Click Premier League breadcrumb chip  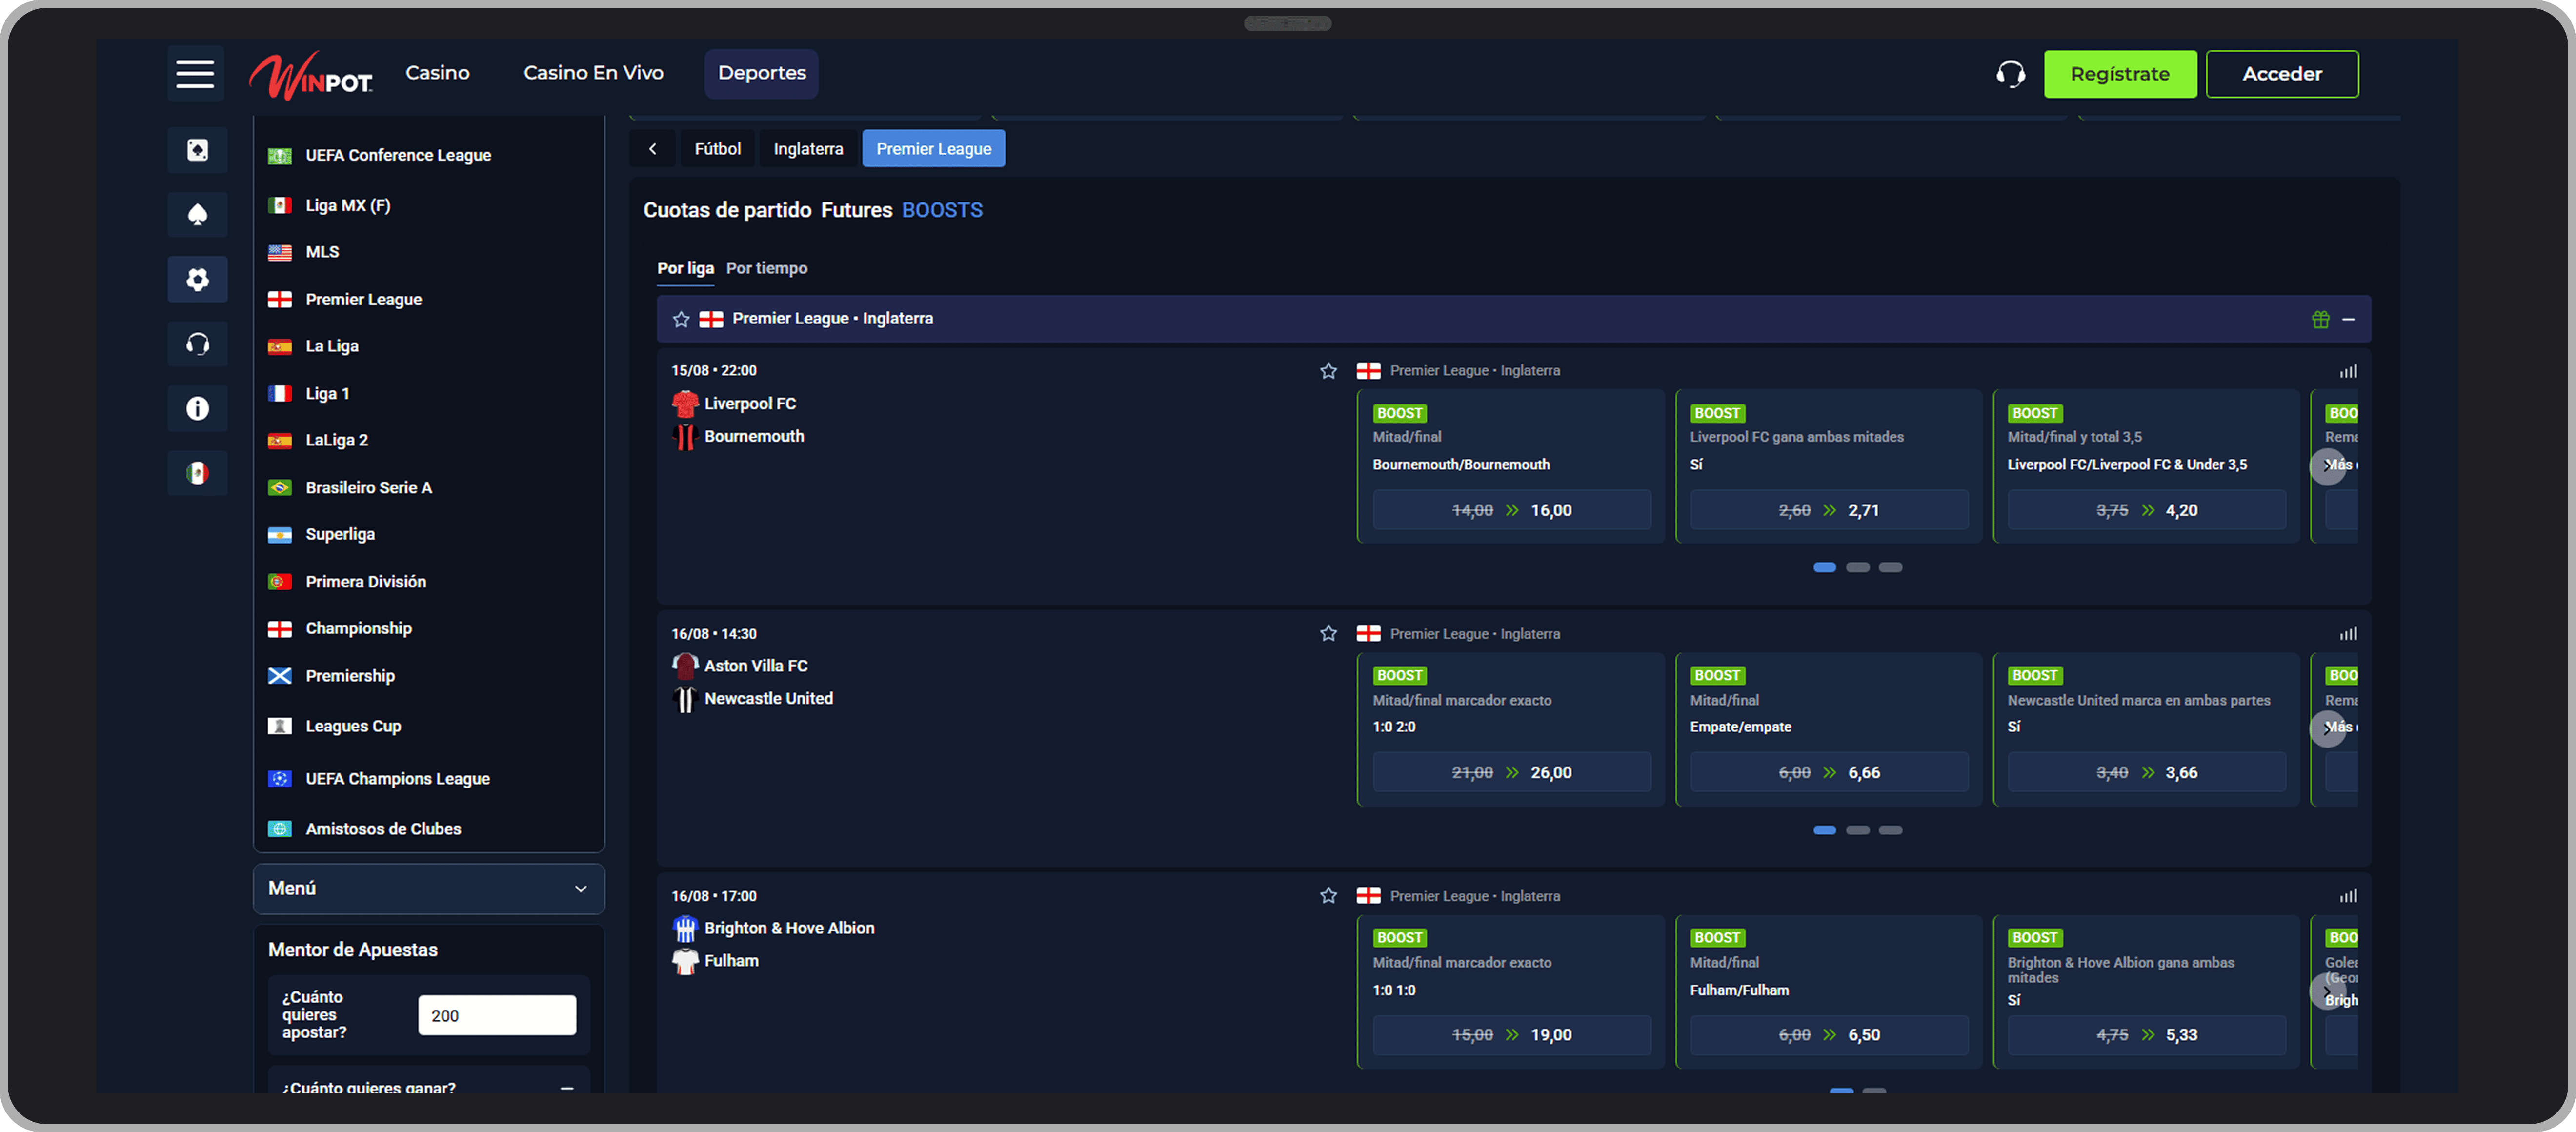pyautogui.click(x=933, y=149)
